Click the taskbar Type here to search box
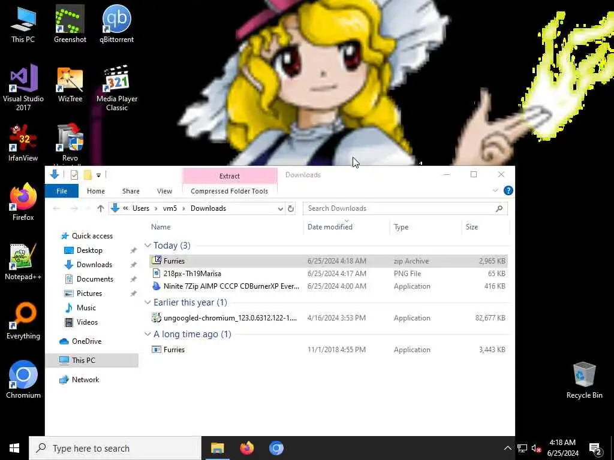Viewport: 614px width, 460px height. point(115,448)
